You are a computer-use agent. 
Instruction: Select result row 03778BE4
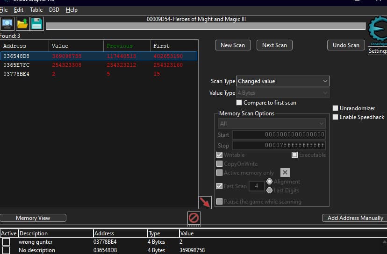[x=99, y=74]
